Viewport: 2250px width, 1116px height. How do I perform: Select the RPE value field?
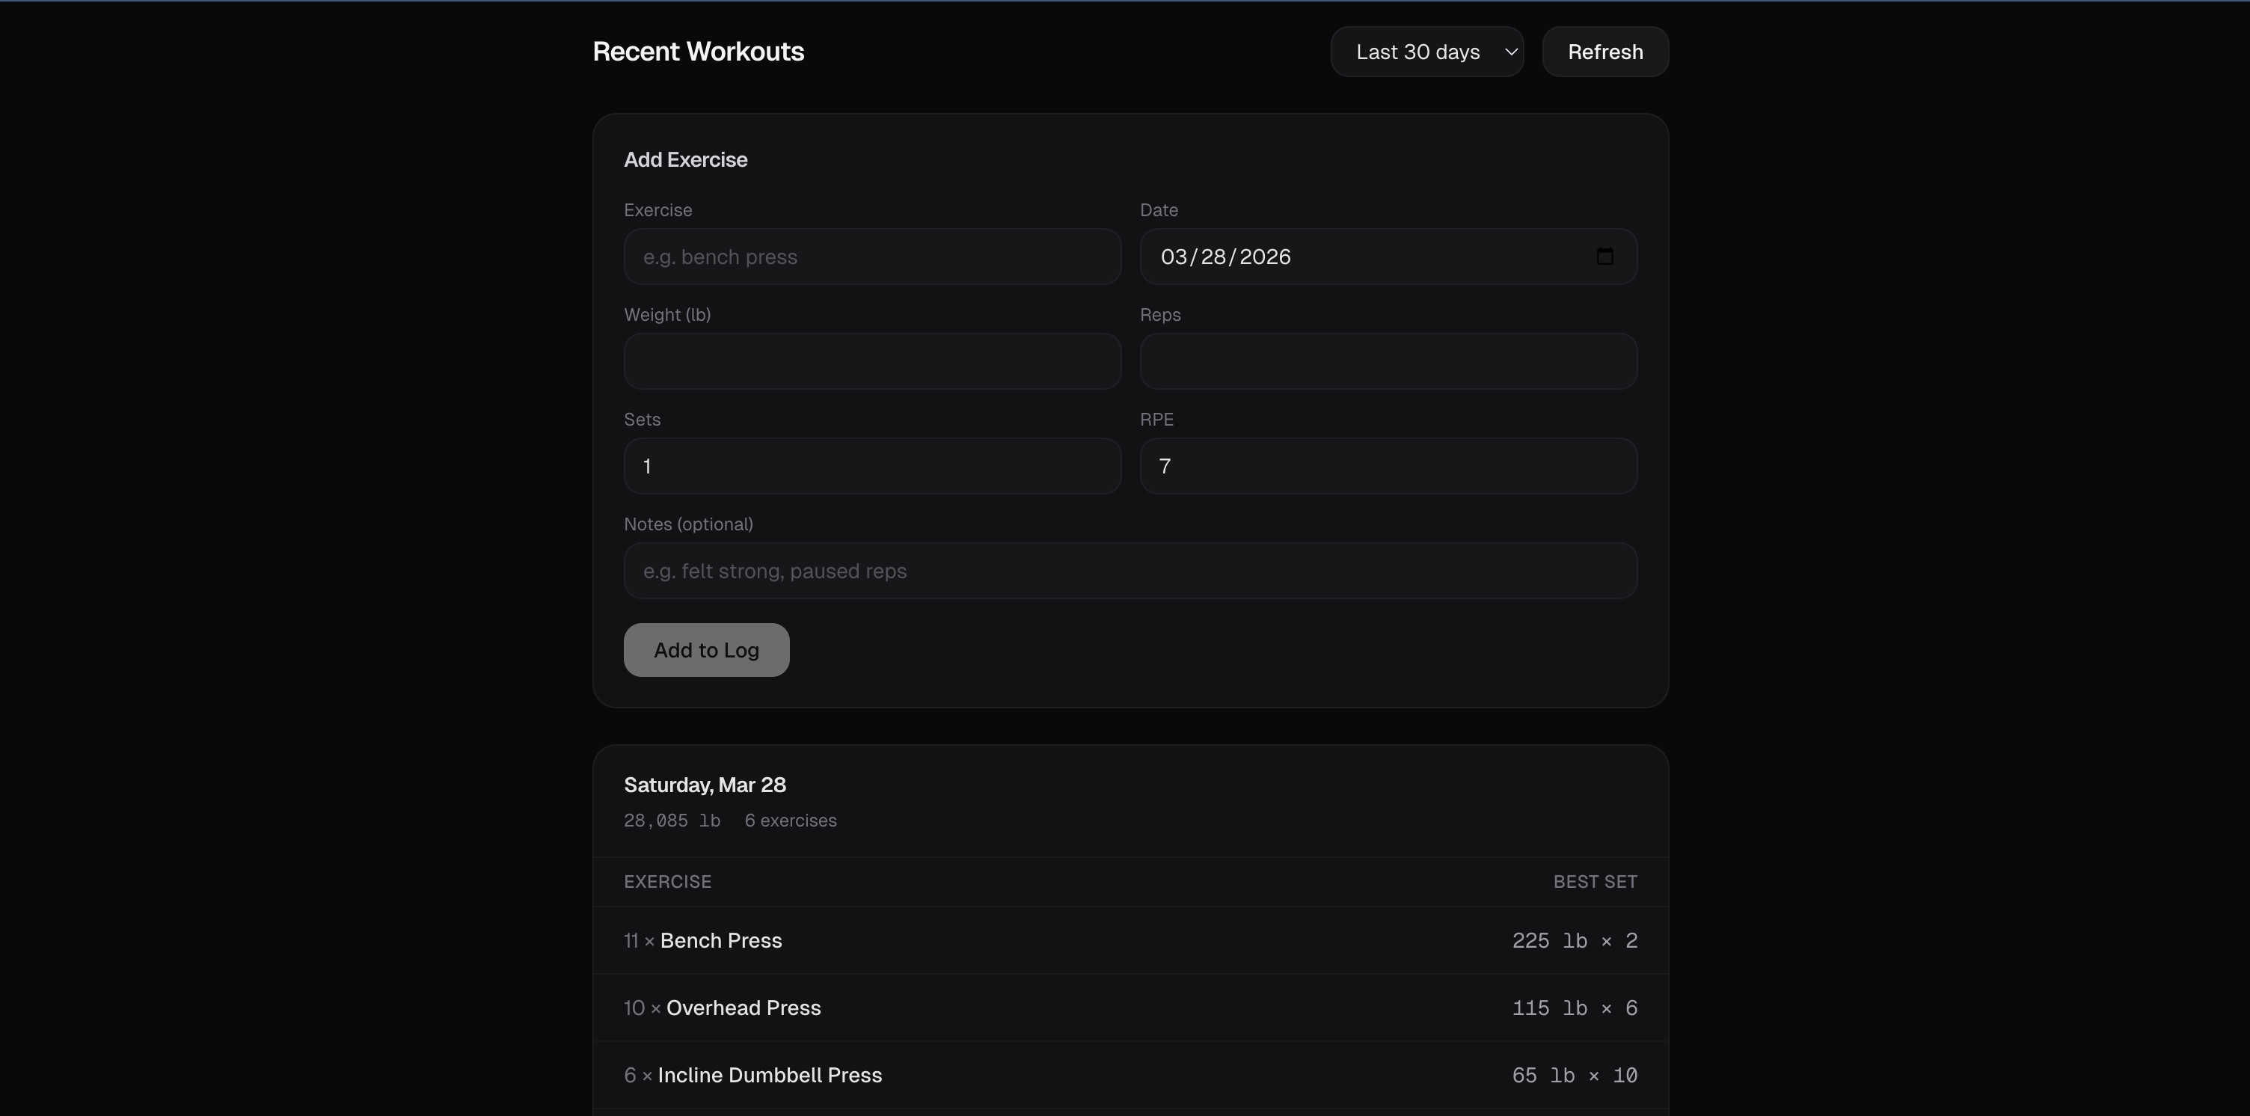pos(1387,465)
